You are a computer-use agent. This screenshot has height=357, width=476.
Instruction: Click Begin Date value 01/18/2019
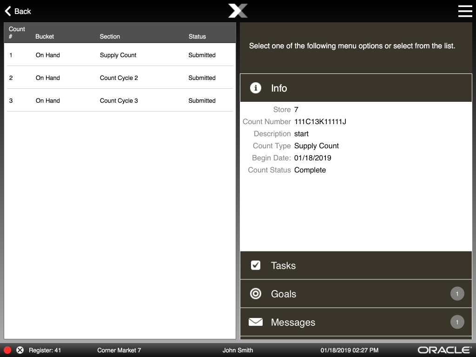tap(313, 158)
